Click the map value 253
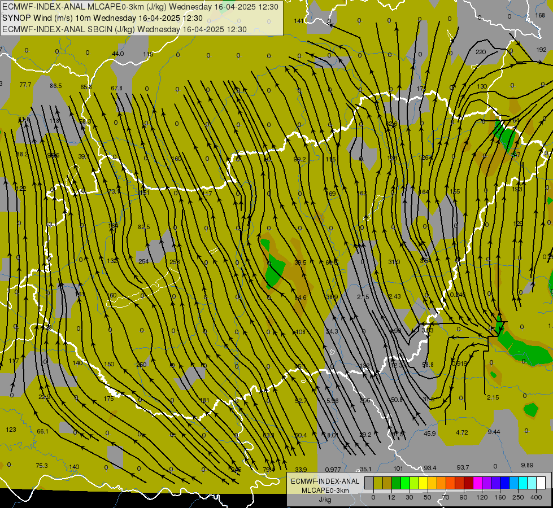This screenshot has height=508, width=553. (175, 262)
